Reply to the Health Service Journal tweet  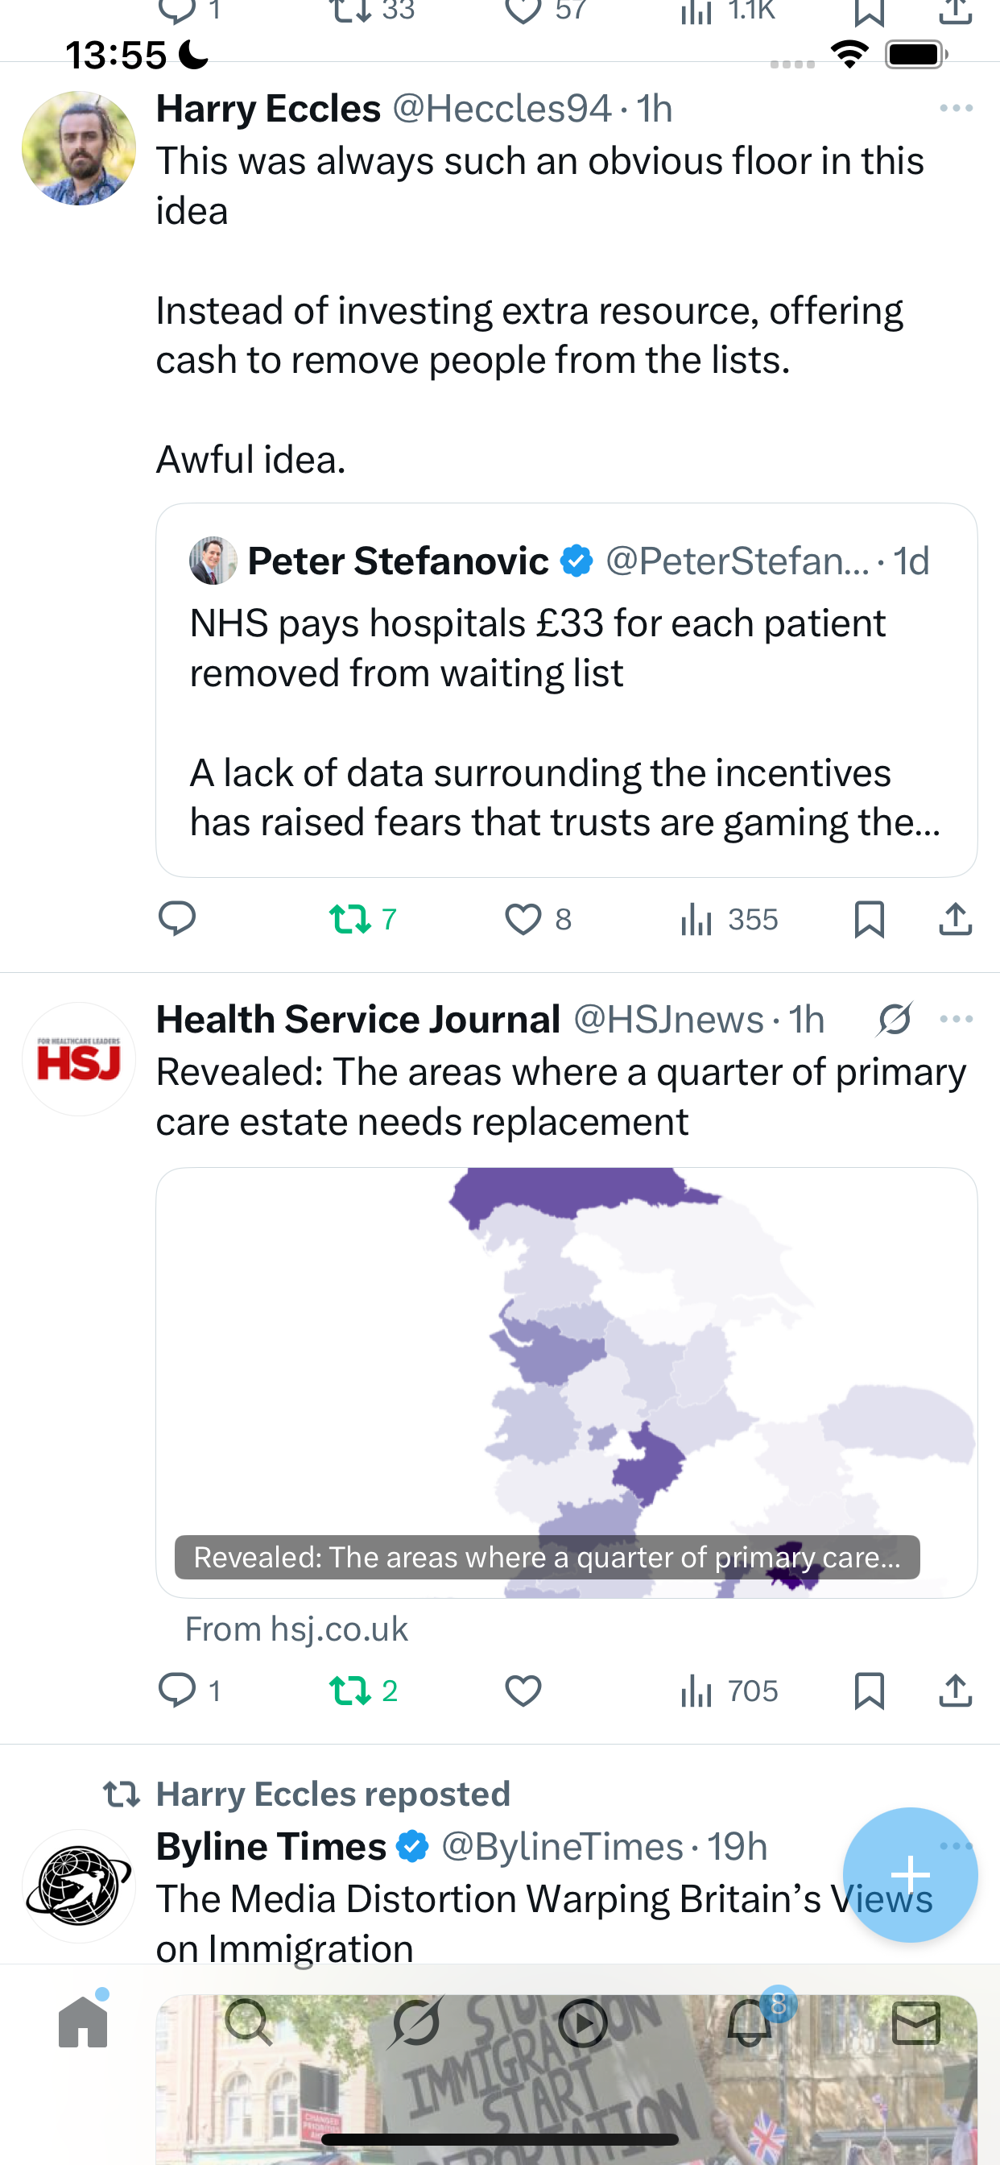177,1690
